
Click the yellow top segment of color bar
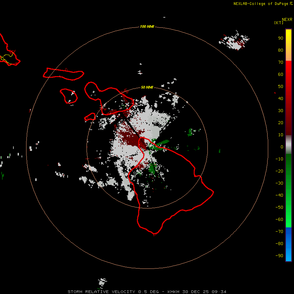288,45
